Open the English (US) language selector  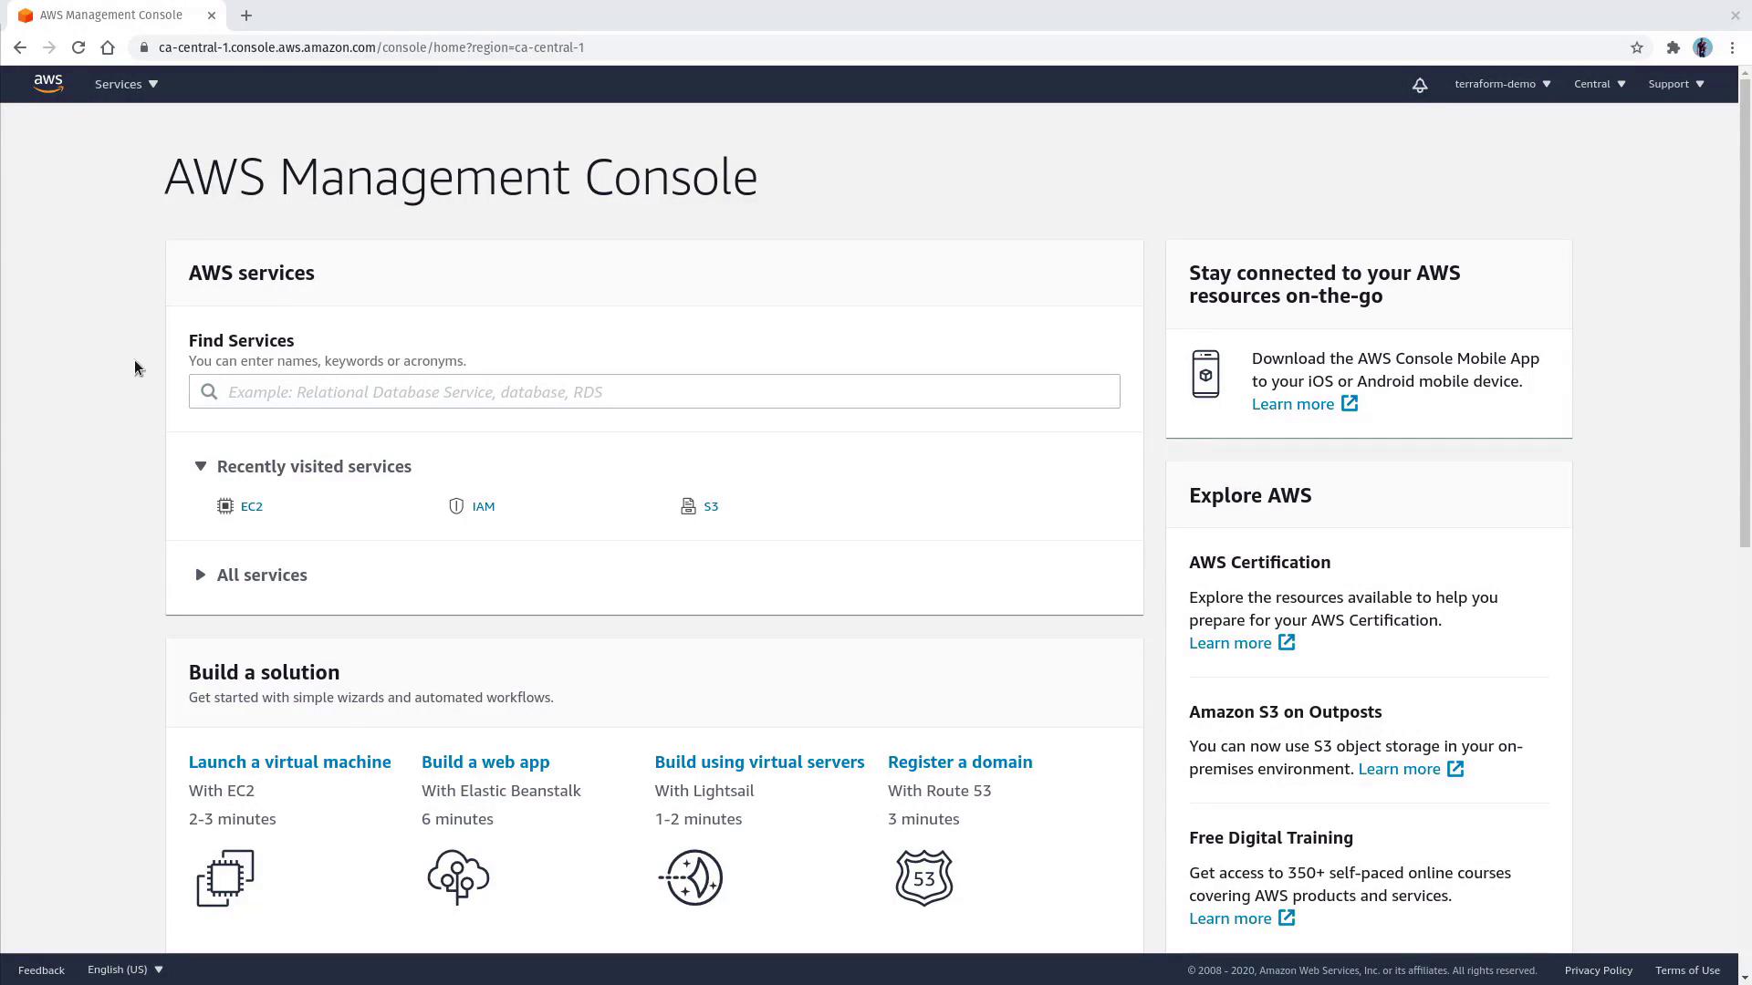pyautogui.click(x=125, y=969)
